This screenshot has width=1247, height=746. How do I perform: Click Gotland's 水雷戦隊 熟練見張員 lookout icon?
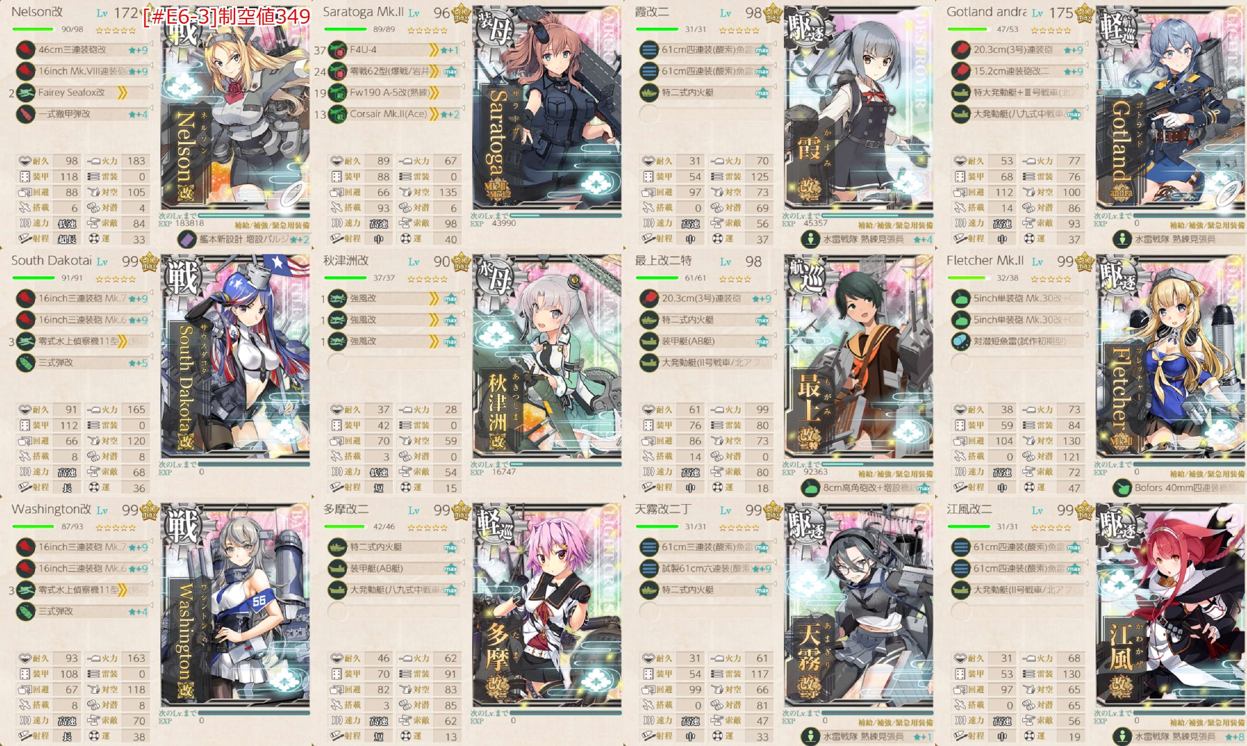click(x=1122, y=239)
